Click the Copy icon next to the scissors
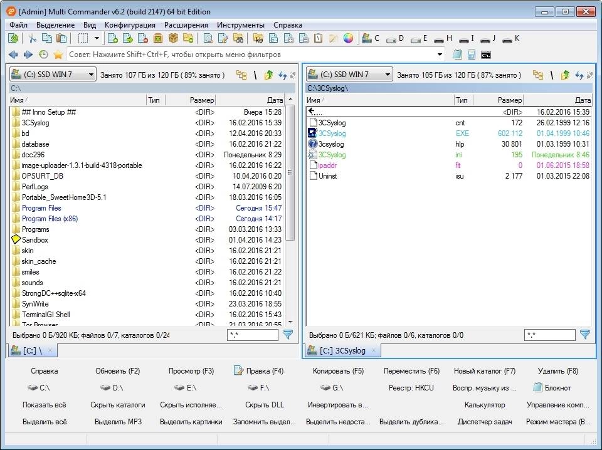 pos(47,38)
